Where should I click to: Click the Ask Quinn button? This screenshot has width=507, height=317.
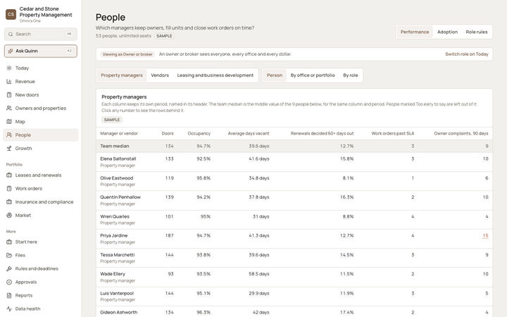point(40,51)
